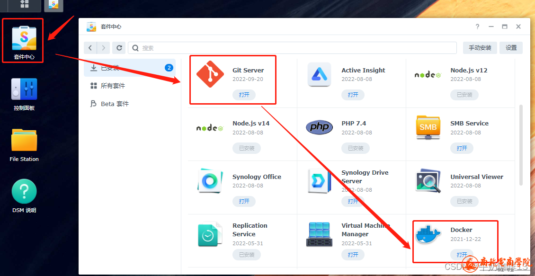The width and height of the screenshot is (535, 276).
Task: Click the Git Server package icon
Action: [210, 74]
